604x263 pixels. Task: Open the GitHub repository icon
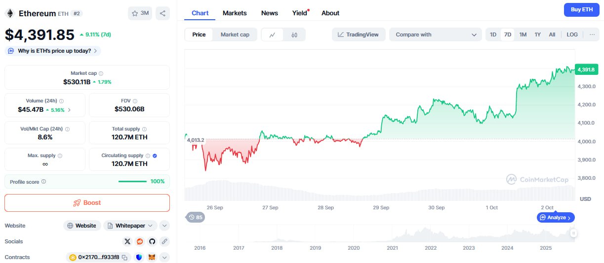[152, 241]
